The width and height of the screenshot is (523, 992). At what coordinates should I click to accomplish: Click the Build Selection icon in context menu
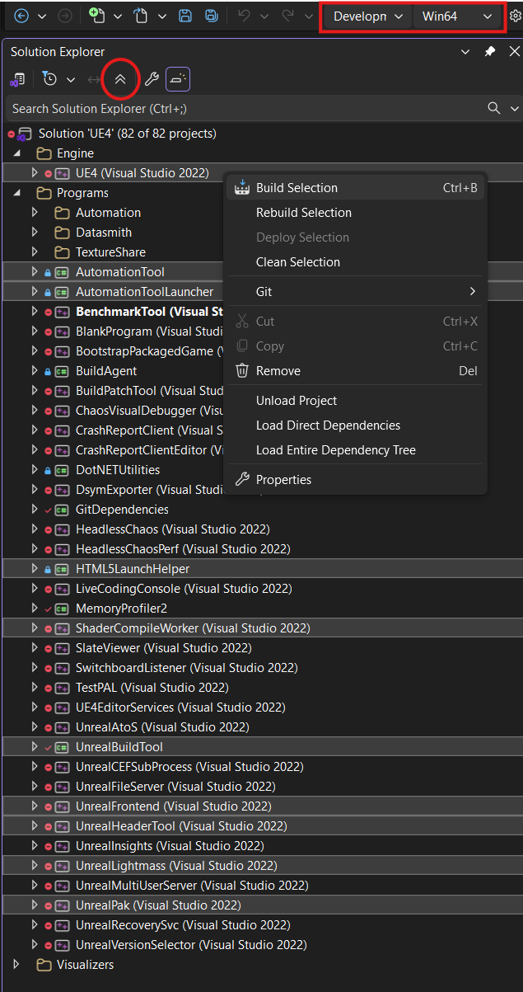(242, 188)
